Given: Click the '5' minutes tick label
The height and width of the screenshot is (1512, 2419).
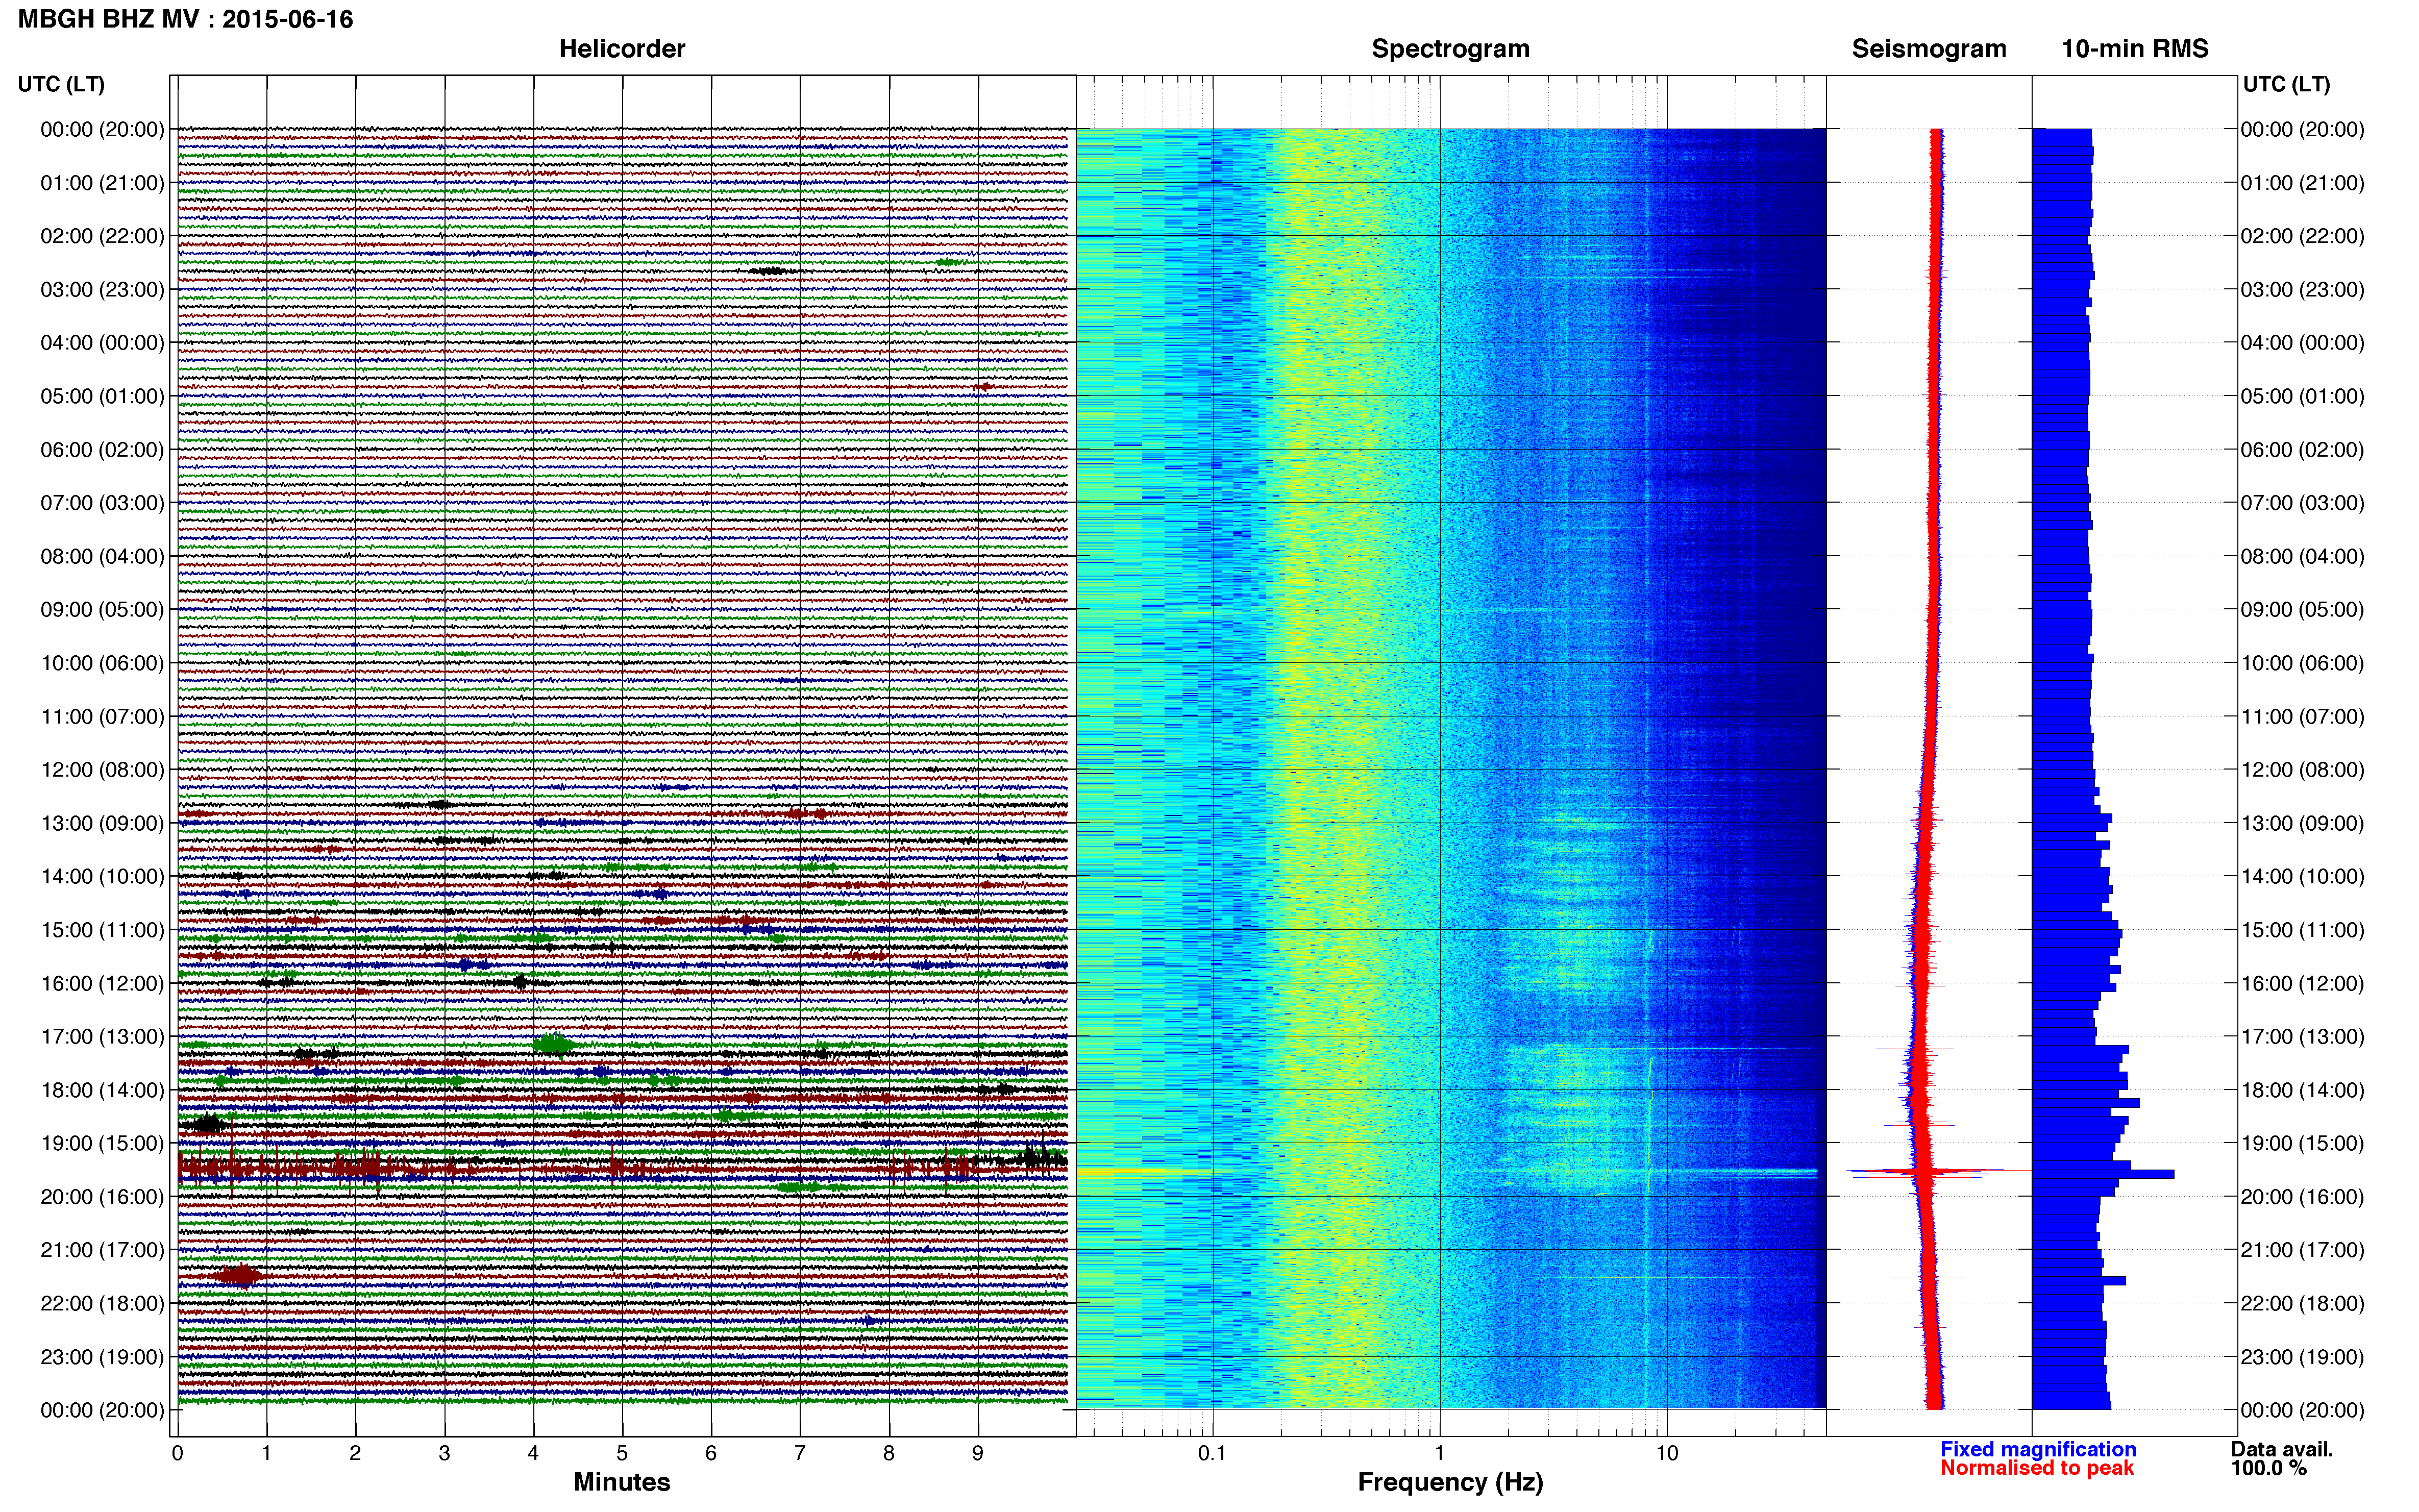Looking at the screenshot, I should (622, 1453).
